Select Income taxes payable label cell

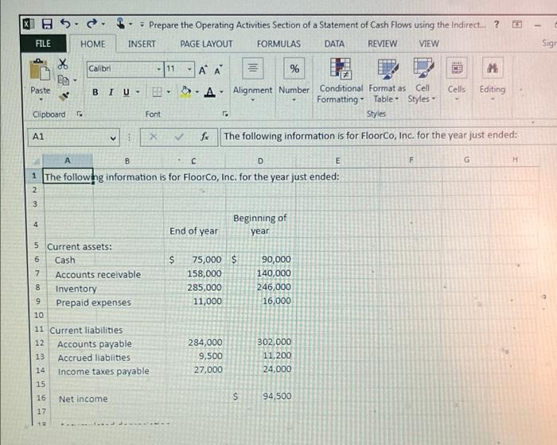[x=103, y=371]
